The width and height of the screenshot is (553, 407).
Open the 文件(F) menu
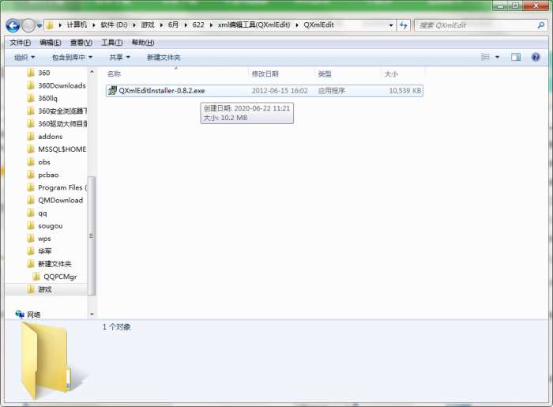[x=20, y=43]
